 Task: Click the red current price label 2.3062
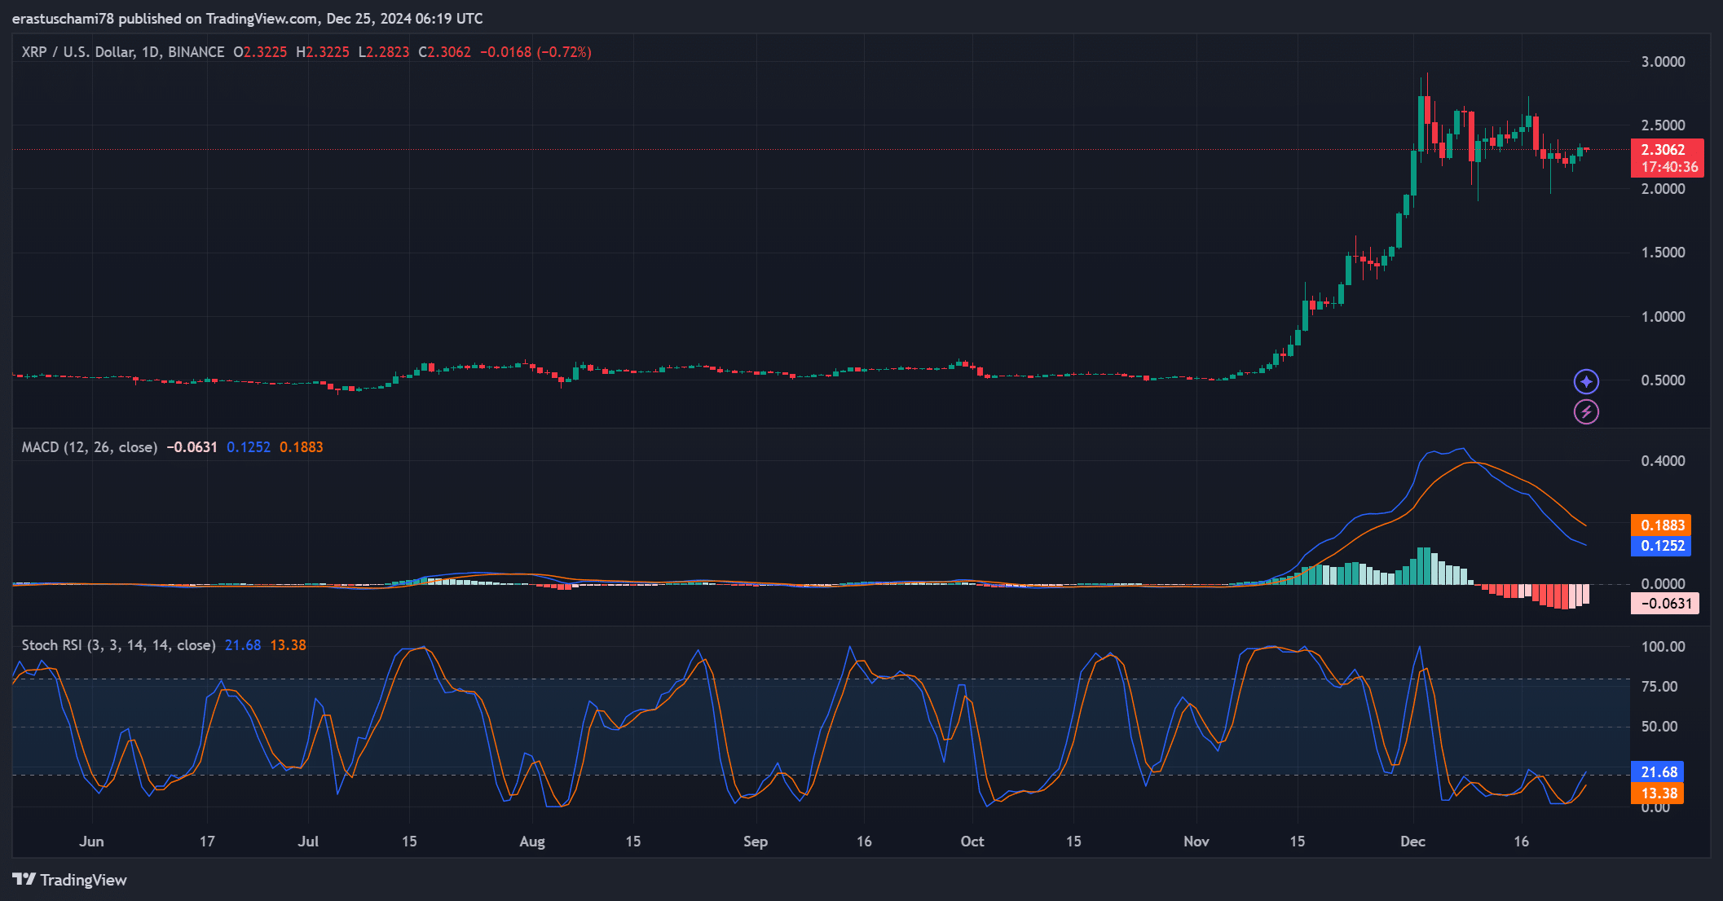click(1667, 158)
